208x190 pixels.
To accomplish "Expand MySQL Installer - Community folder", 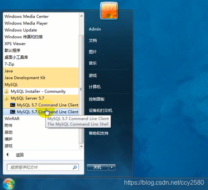I will pyautogui.click(x=41, y=91).
